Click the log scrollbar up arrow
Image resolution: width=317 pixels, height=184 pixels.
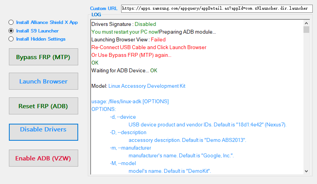click(x=306, y=23)
